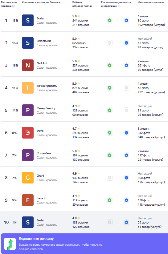168x254 pixels.
Task: Click the green arrow icon in the ad banner
Action: click(10, 244)
